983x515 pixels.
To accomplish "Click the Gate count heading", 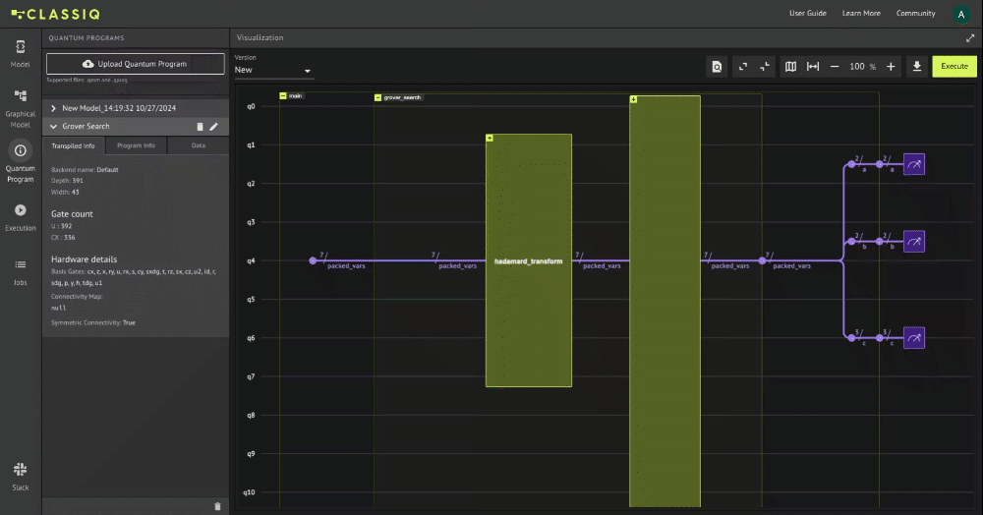I will tap(72, 214).
